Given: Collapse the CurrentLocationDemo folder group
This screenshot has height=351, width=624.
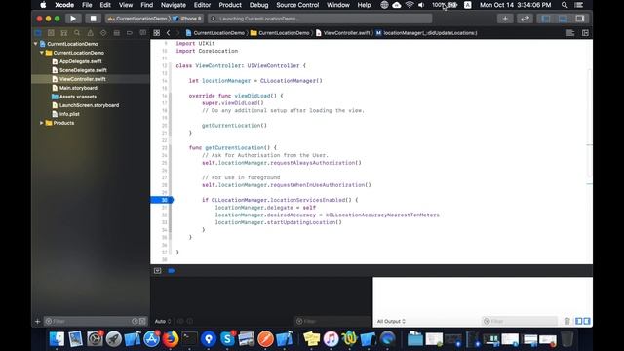Looking at the screenshot, I should 41,53.
